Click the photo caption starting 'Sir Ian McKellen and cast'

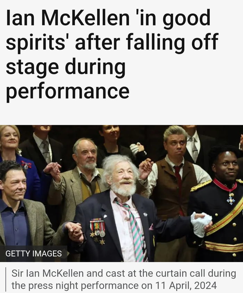click(x=124, y=279)
